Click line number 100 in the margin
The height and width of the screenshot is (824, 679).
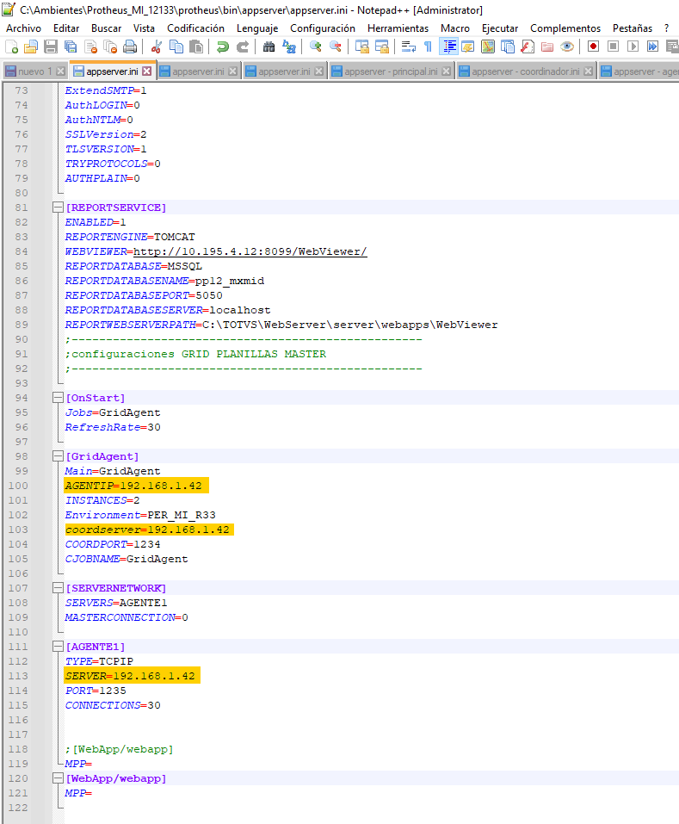click(x=18, y=486)
